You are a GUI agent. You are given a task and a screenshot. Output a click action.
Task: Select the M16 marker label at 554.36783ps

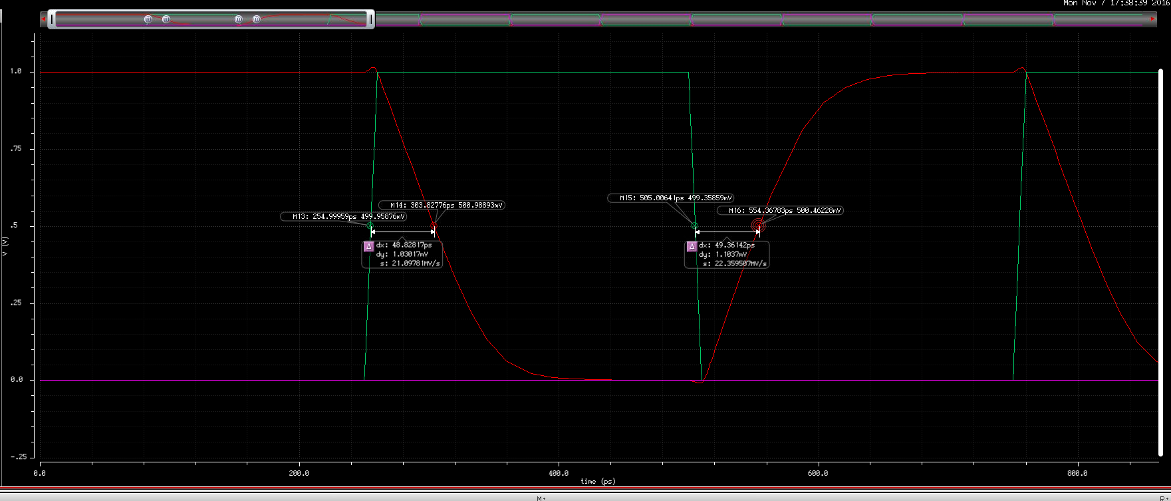pyautogui.click(x=780, y=211)
